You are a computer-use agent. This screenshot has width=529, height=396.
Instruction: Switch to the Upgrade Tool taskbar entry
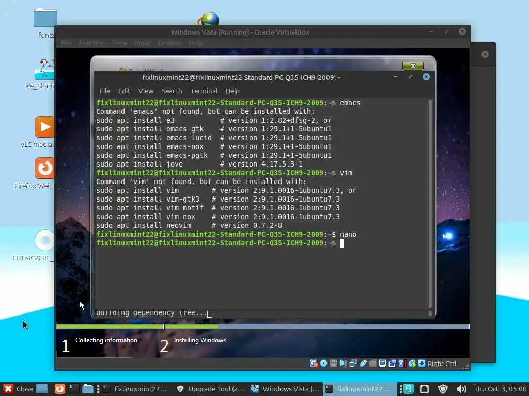[211, 389]
